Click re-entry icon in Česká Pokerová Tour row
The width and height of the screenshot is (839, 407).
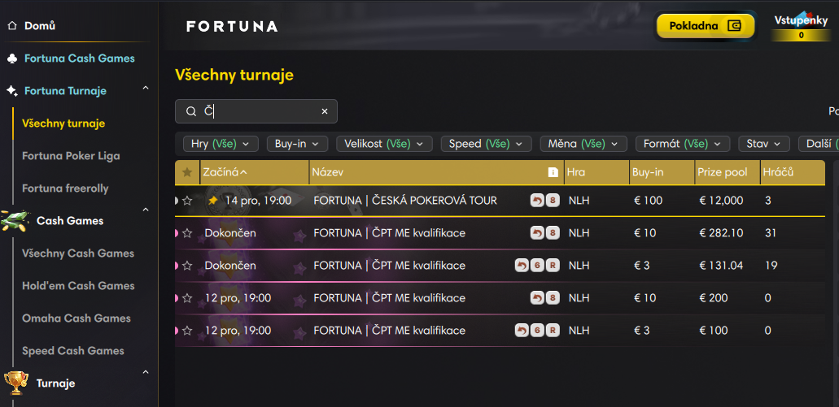(x=536, y=201)
